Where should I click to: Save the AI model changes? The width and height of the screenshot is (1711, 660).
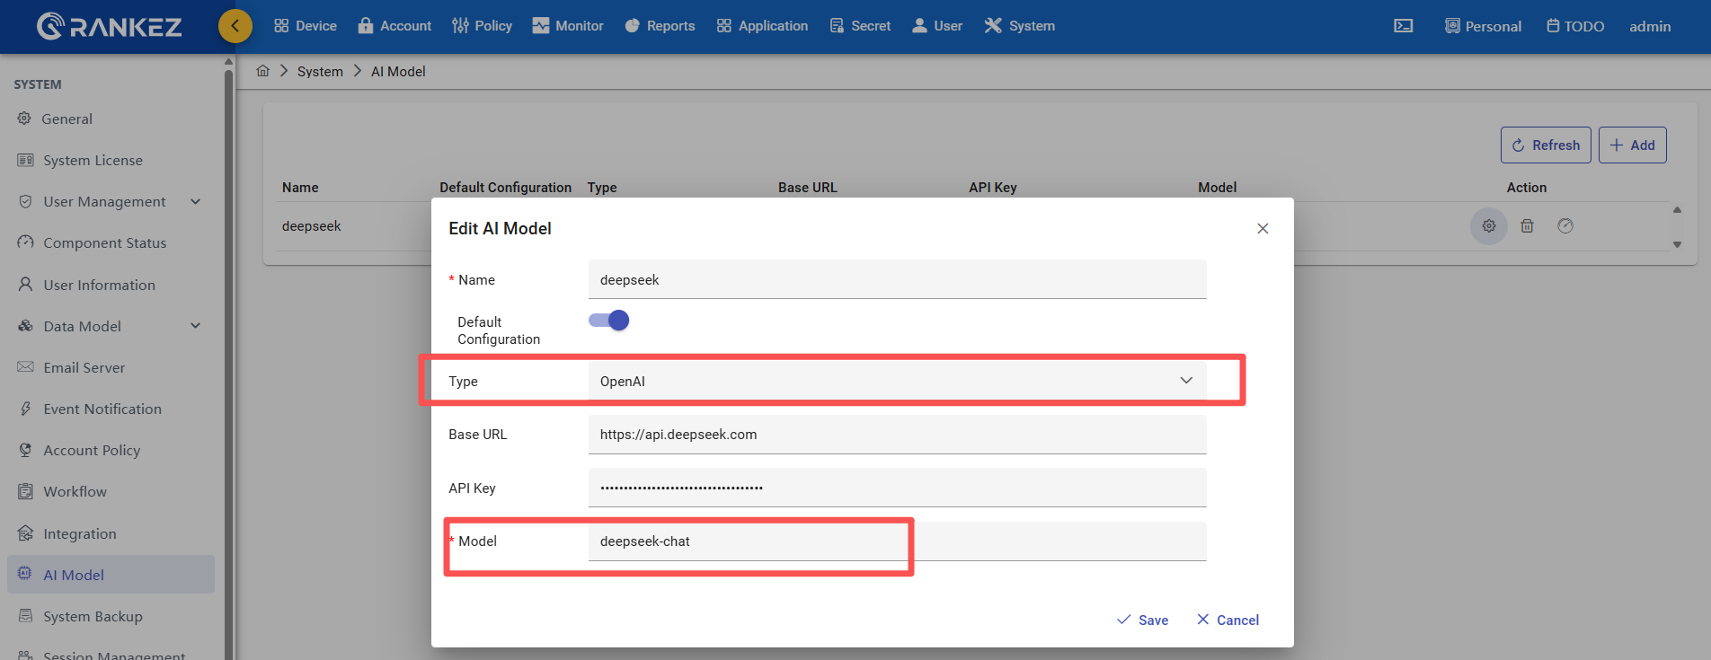pos(1142,620)
